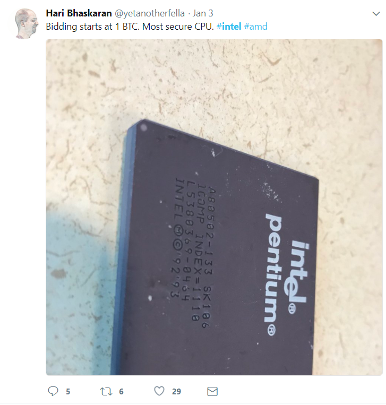
Task: Click the retweet count 6
Action: [121, 392]
